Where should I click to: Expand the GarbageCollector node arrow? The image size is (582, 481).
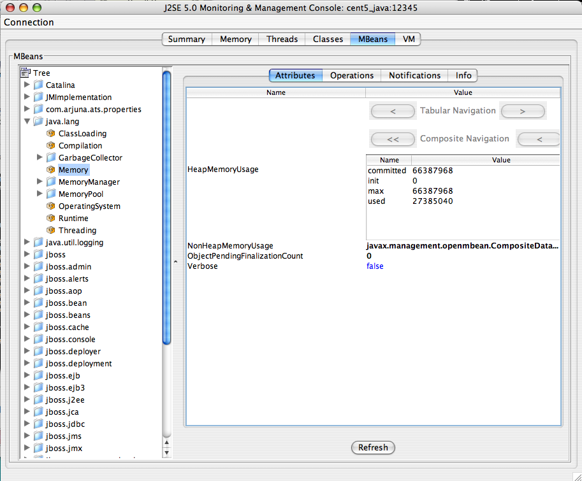(x=40, y=157)
